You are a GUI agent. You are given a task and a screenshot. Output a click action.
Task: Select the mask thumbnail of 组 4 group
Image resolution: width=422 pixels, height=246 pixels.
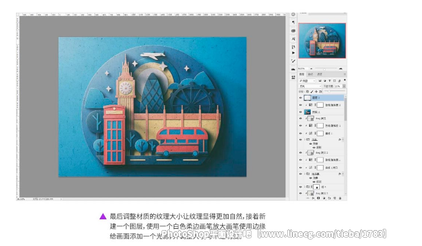[316, 187]
